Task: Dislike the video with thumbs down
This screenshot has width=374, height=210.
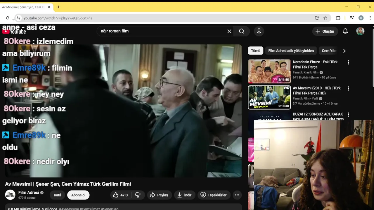Action: [x=138, y=195]
